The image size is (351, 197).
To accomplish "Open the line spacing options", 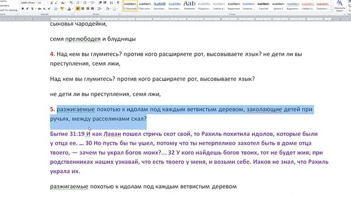I will pos(99,9).
